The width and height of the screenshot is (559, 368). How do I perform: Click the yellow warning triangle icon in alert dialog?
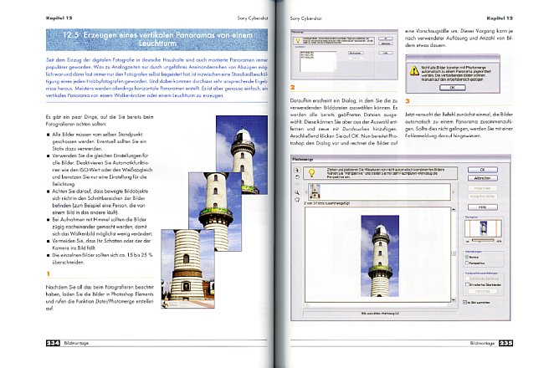click(414, 70)
